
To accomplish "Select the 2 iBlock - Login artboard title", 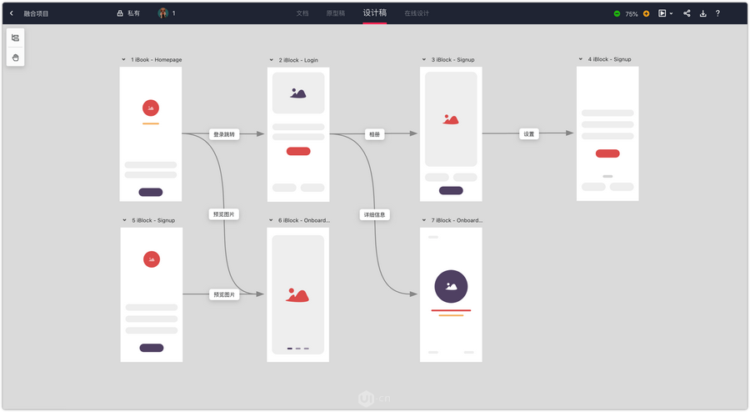I will click(x=298, y=60).
